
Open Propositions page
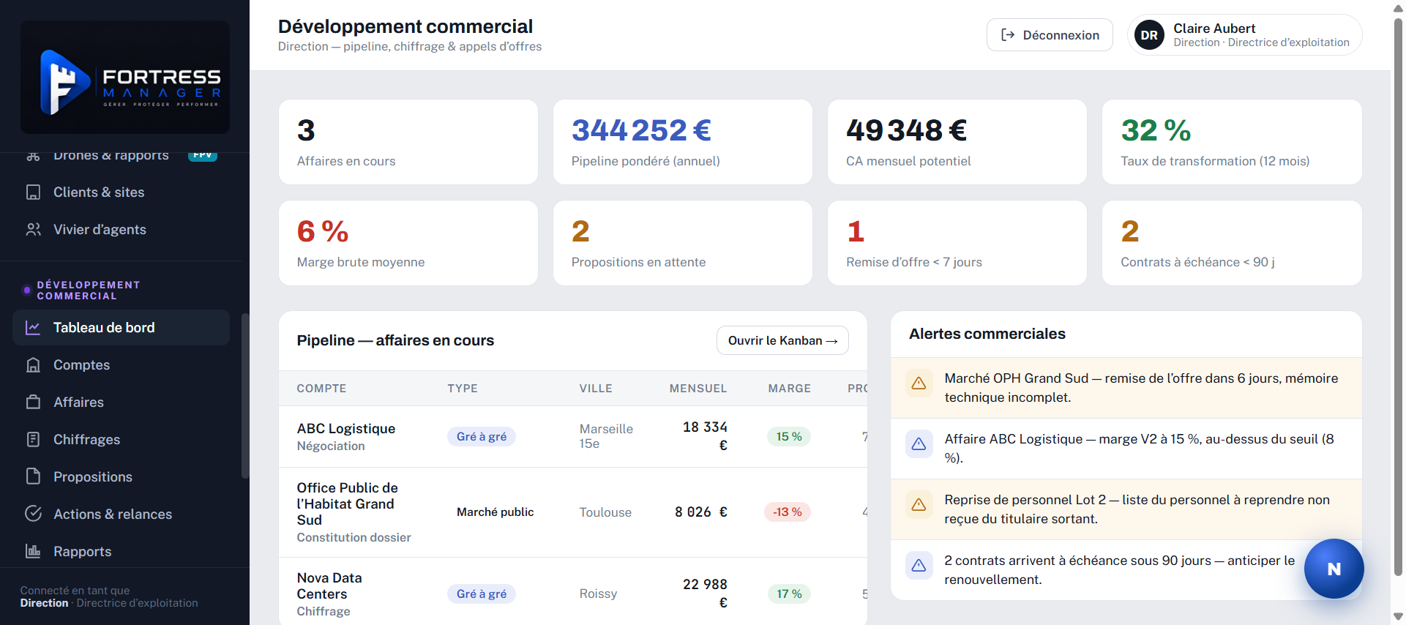(x=121, y=476)
